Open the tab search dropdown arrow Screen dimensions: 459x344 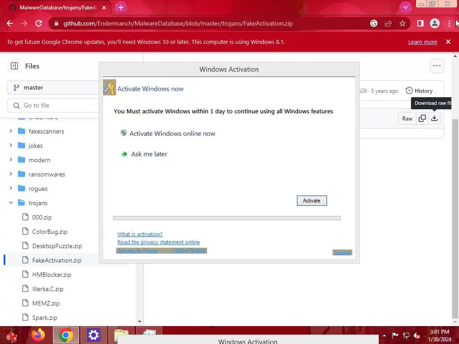(x=405, y=8)
